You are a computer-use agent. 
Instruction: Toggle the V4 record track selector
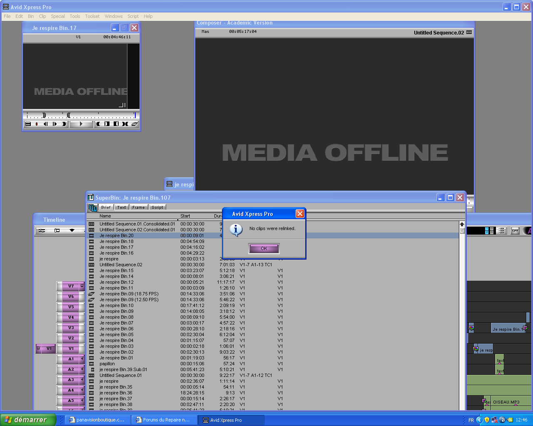pos(71,317)
